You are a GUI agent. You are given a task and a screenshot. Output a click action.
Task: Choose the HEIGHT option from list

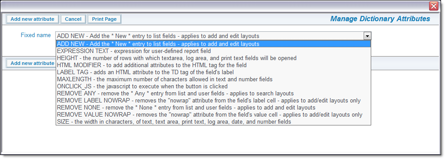213,58
